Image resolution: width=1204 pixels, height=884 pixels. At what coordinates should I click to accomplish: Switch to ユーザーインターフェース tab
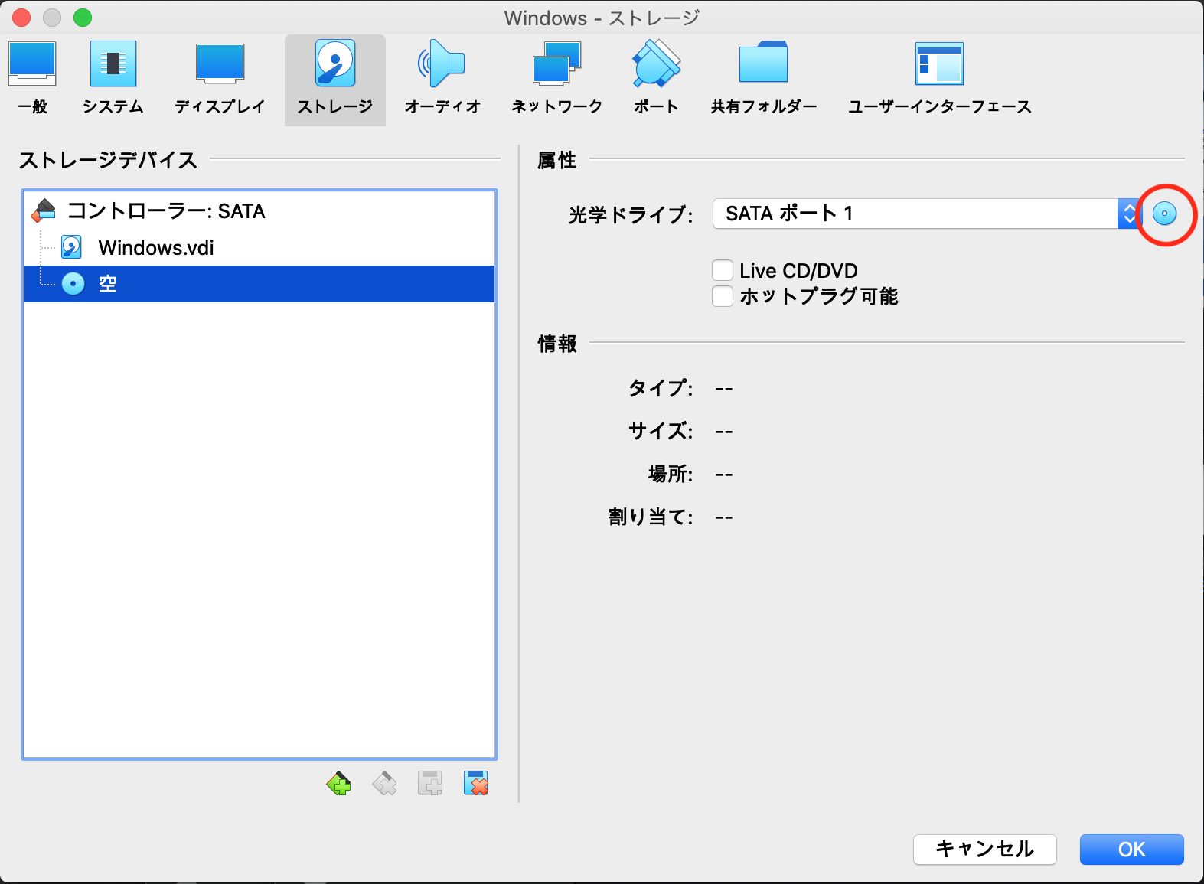pyautogui.click(x=940, y=80)
